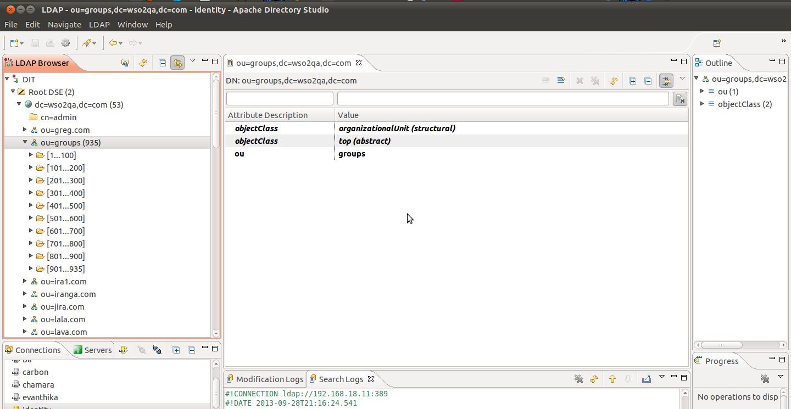791x409 pixels.
Task: Click the export log icon in Search Logs
Action: (647, 379)
